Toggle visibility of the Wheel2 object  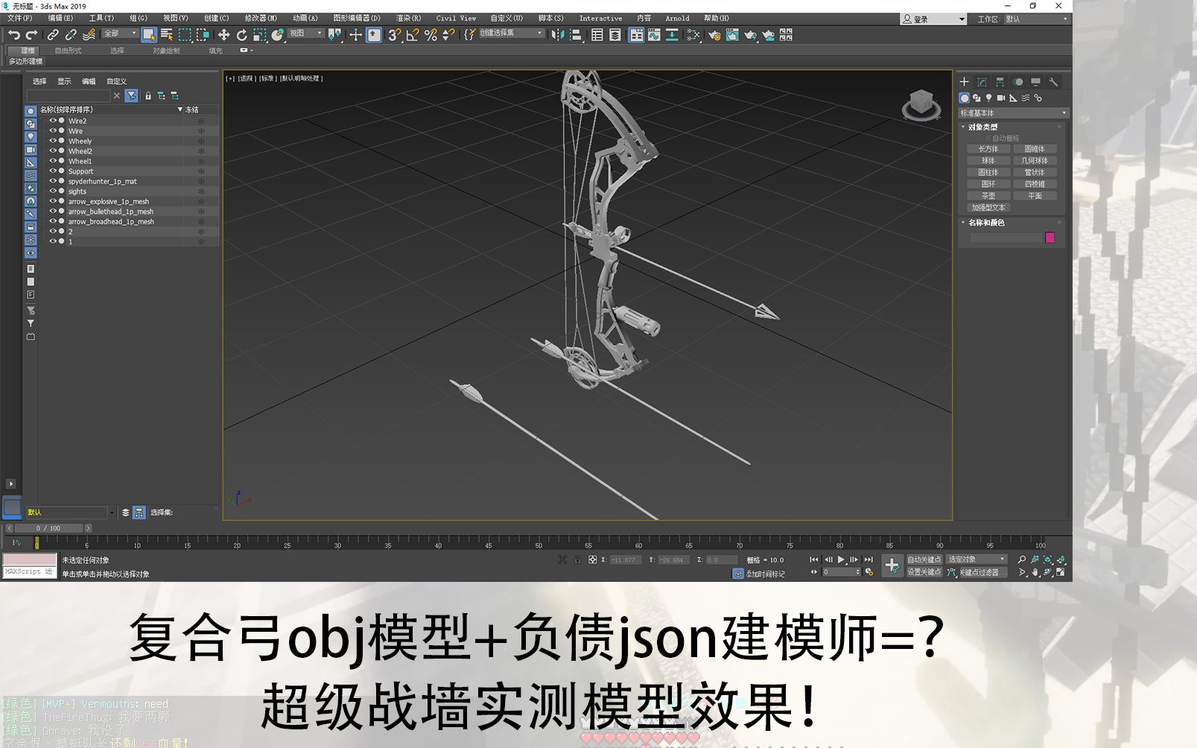coord(54,150)
